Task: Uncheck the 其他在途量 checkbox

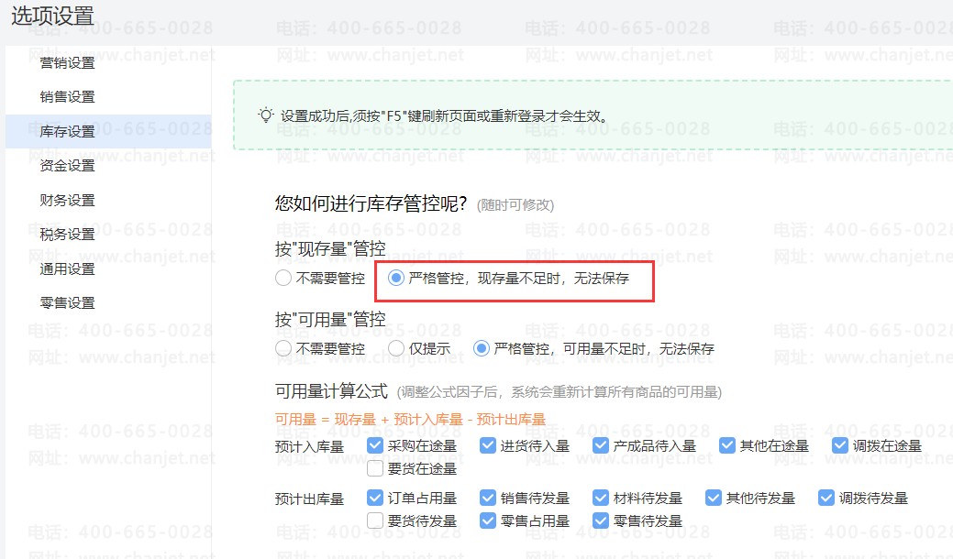Action: coord(727,445)
